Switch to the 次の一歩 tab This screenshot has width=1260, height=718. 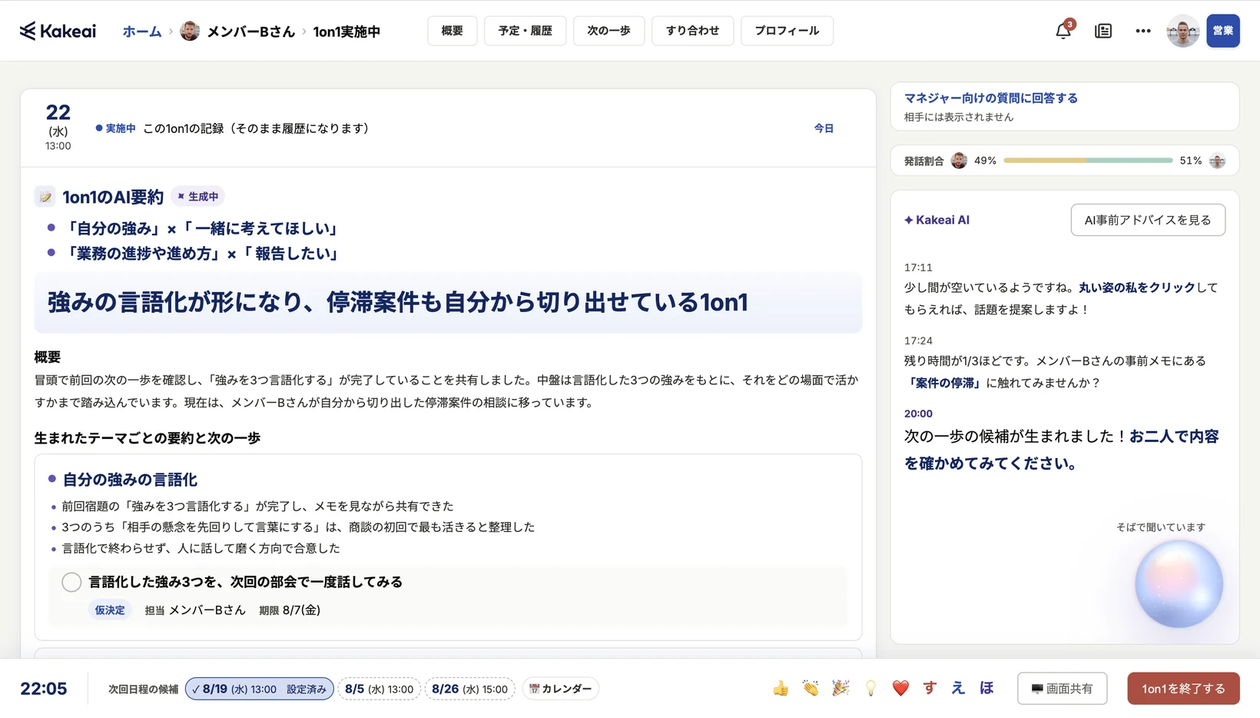coord(608,31)
